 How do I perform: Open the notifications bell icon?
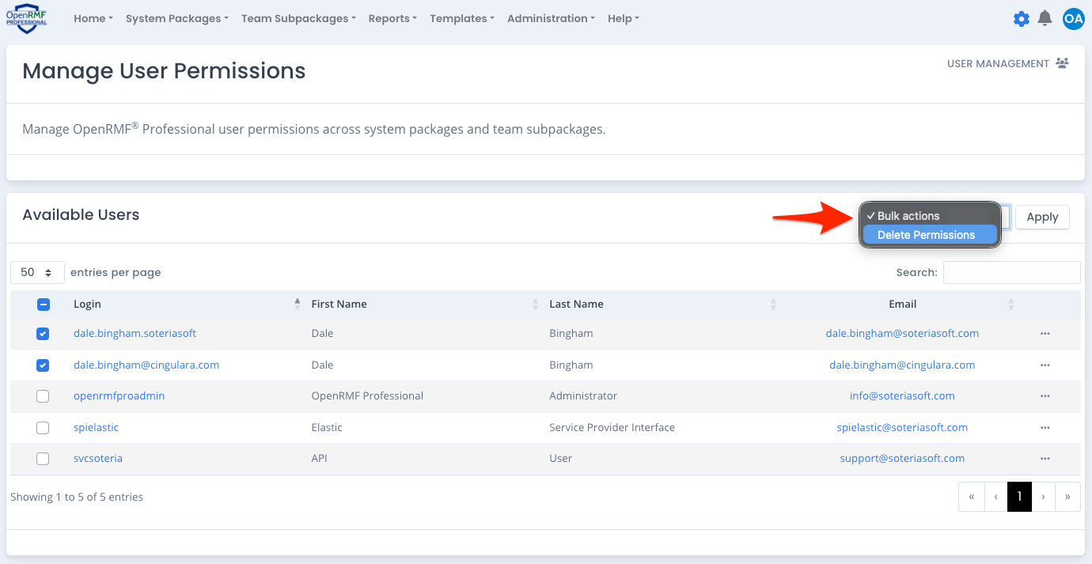click(1045, 18)
